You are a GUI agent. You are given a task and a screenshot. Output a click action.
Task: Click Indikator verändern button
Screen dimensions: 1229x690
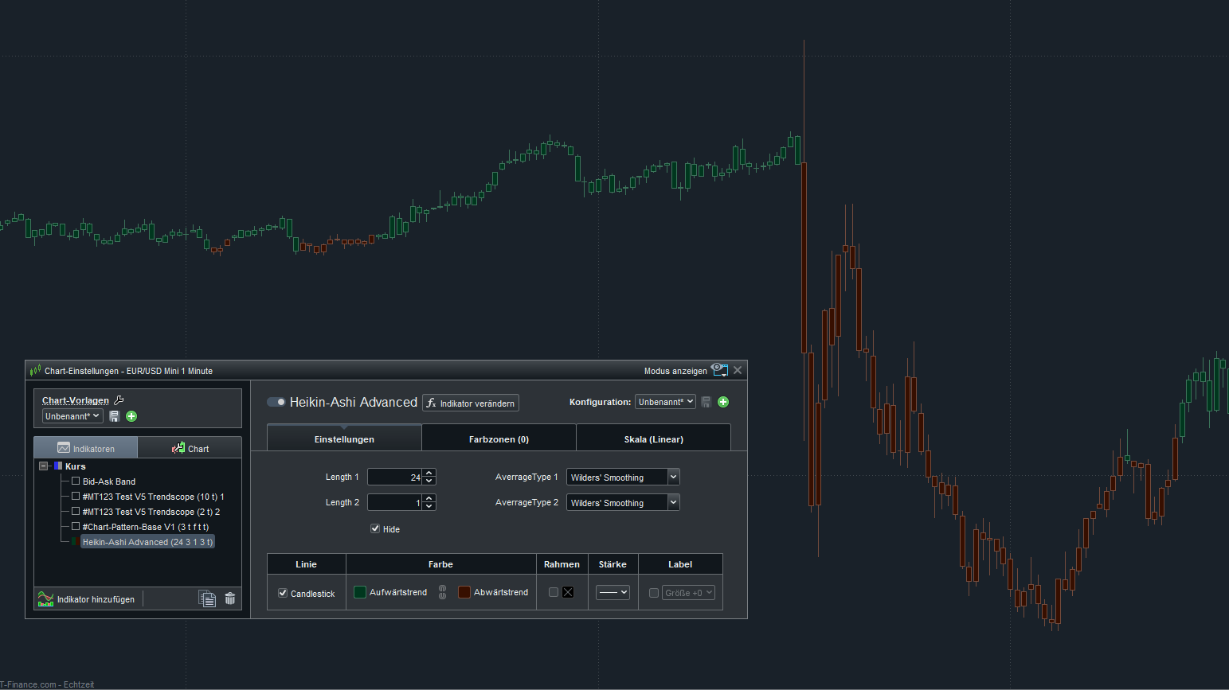[x=471, y=403]
